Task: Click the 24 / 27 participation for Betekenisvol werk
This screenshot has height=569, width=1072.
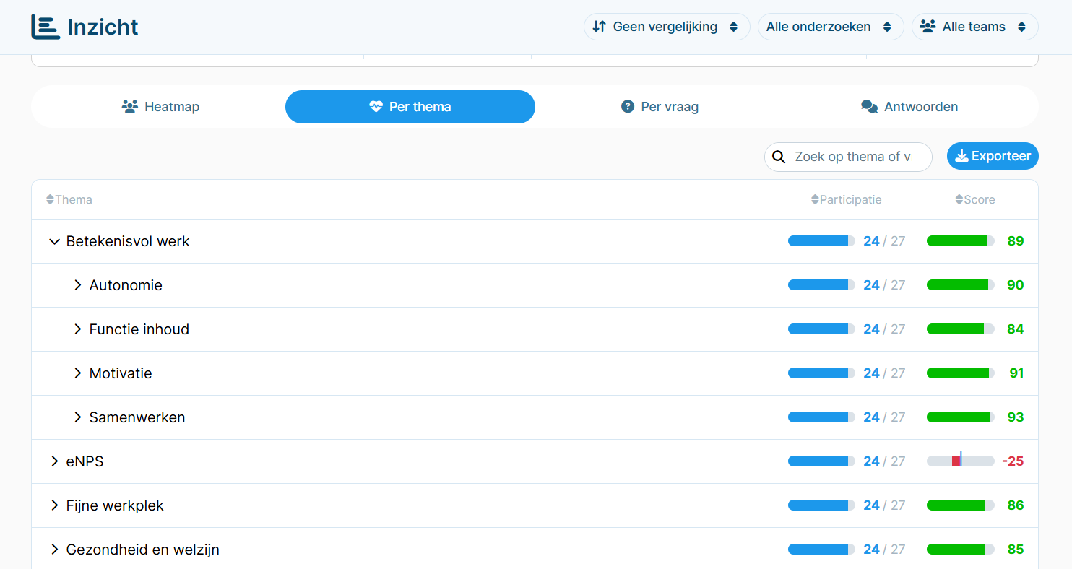Action: tap(884, 241)
